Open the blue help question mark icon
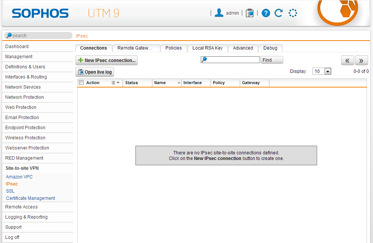 point(266,13)
